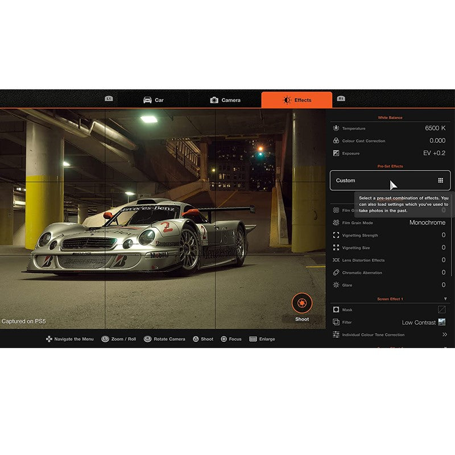Click the Glare value 0
Image resolution: width=455 pixels, height=455 pixels.
444,285
